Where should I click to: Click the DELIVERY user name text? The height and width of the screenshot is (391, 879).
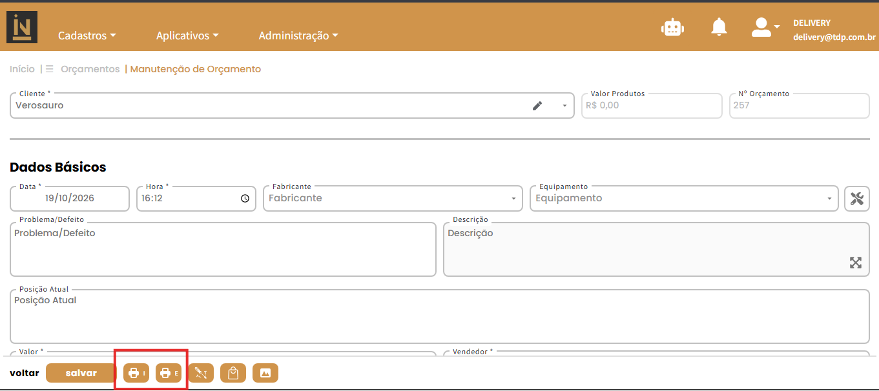(812, 23)
